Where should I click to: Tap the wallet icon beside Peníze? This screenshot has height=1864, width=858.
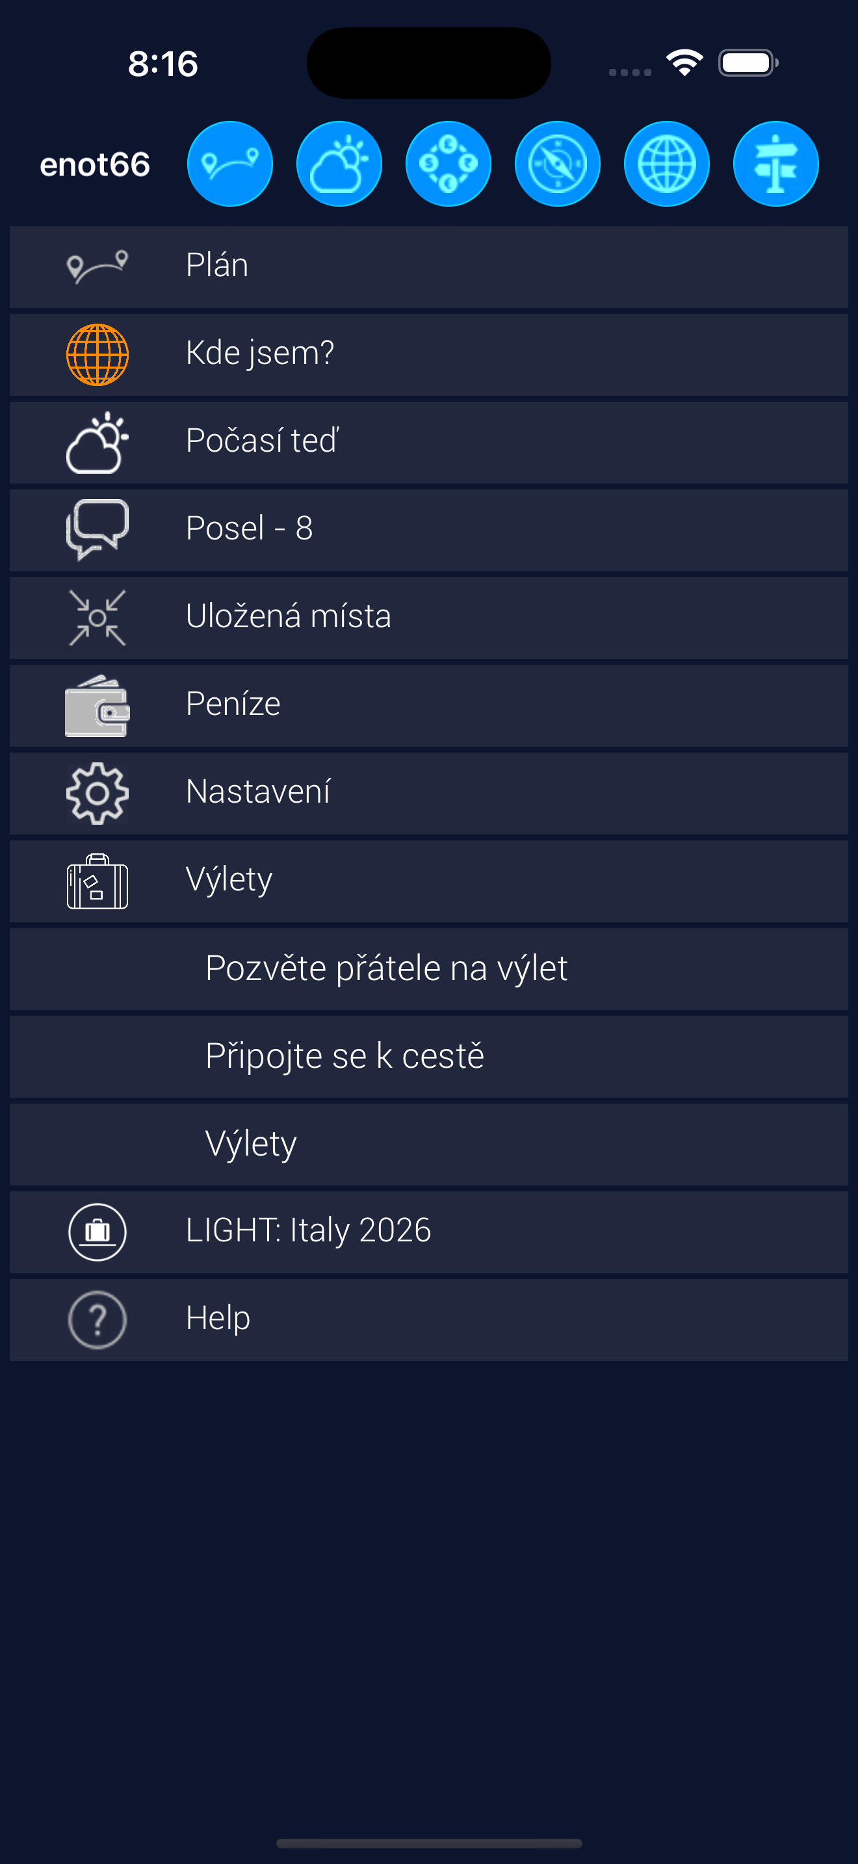[x=97, y=706]
